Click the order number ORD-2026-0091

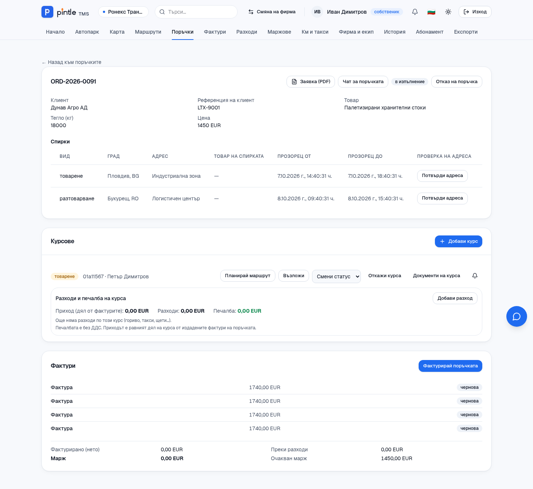click(x=73, y=81)
